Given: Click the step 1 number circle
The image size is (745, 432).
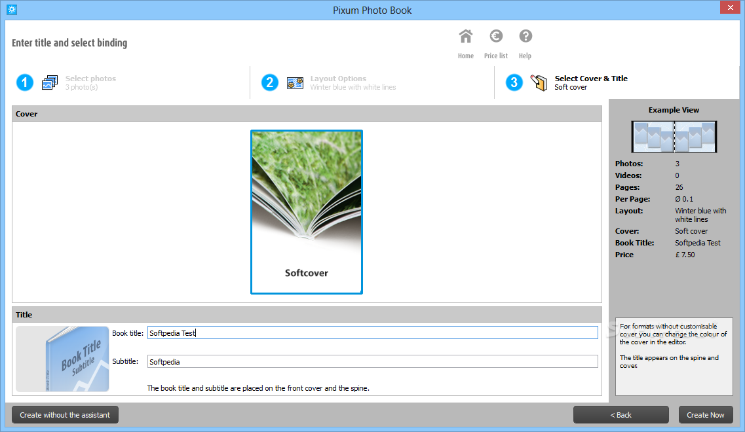Looking at the screenshot, I should (25, 82).
